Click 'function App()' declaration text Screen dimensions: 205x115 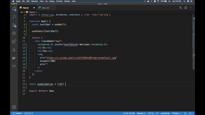38,21
